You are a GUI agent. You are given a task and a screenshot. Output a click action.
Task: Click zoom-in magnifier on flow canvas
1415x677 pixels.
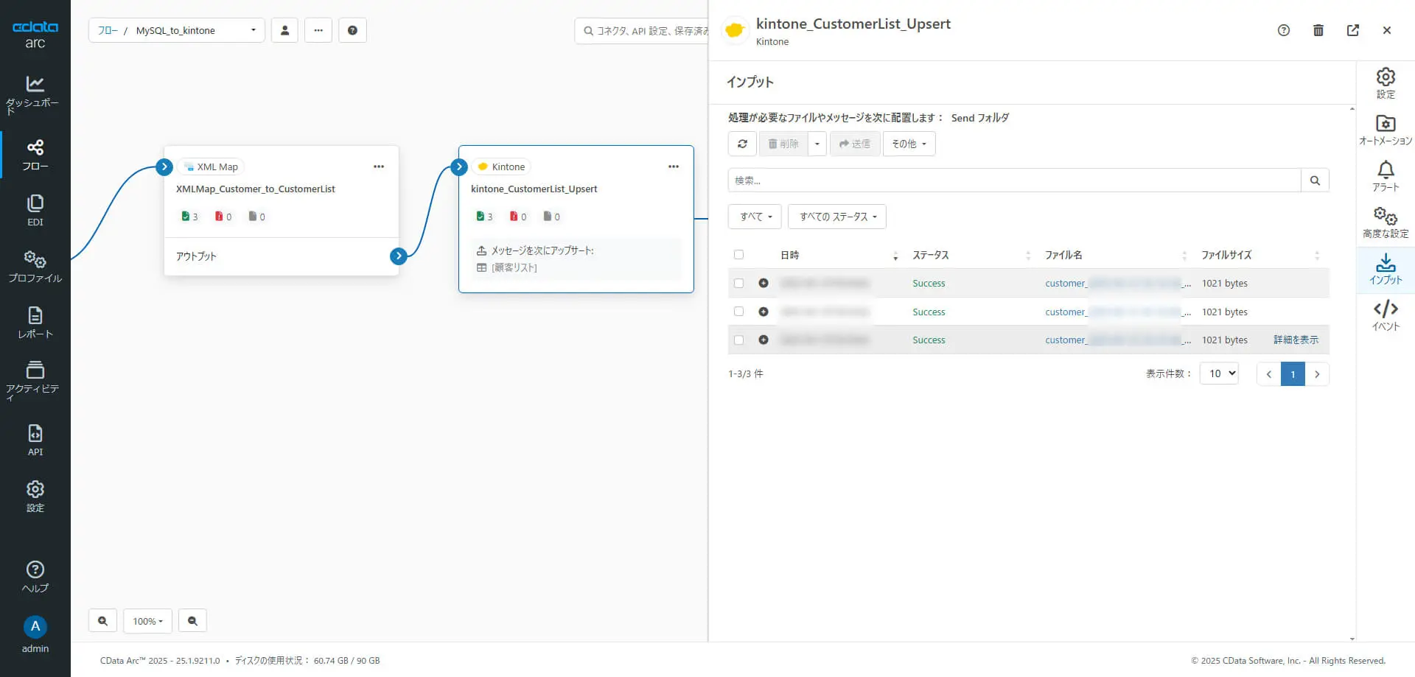pyautogui.click(x=103, y=621)
